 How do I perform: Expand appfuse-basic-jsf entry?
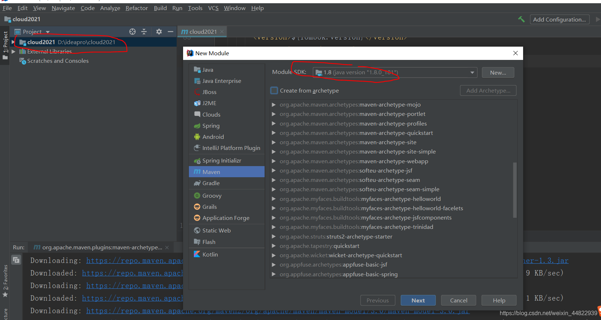274,264
